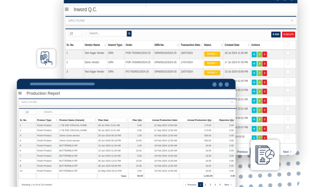Check the checkbox for 02:45 PM row
Viewport: 322px width, 187px height.
[x=288, y=81]
